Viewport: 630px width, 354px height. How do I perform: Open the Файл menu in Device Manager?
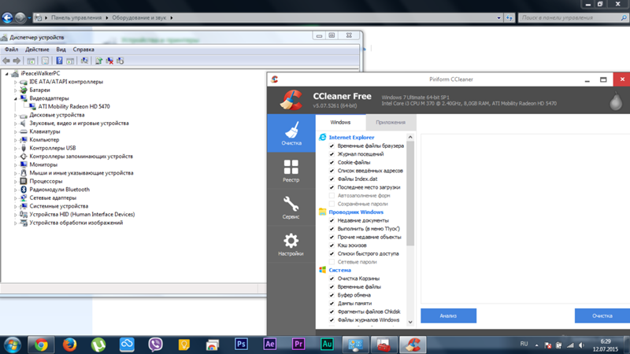point(11,50)
